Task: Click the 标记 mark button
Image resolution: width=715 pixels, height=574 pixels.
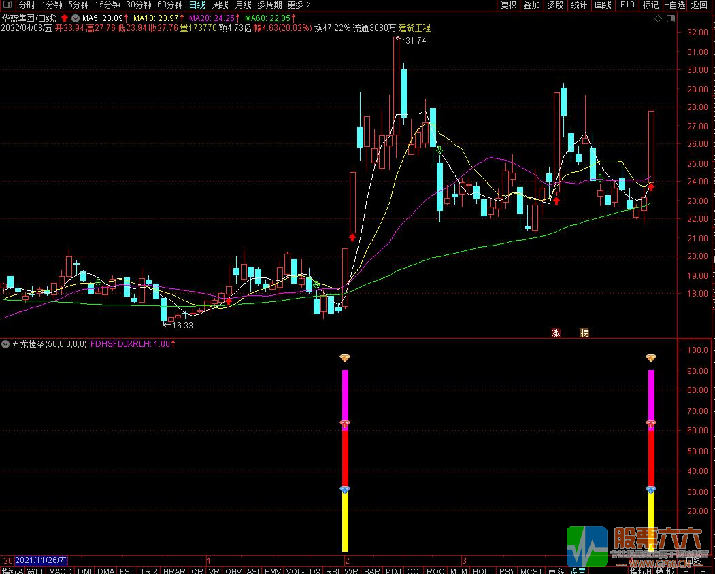Action: [650, 5]
